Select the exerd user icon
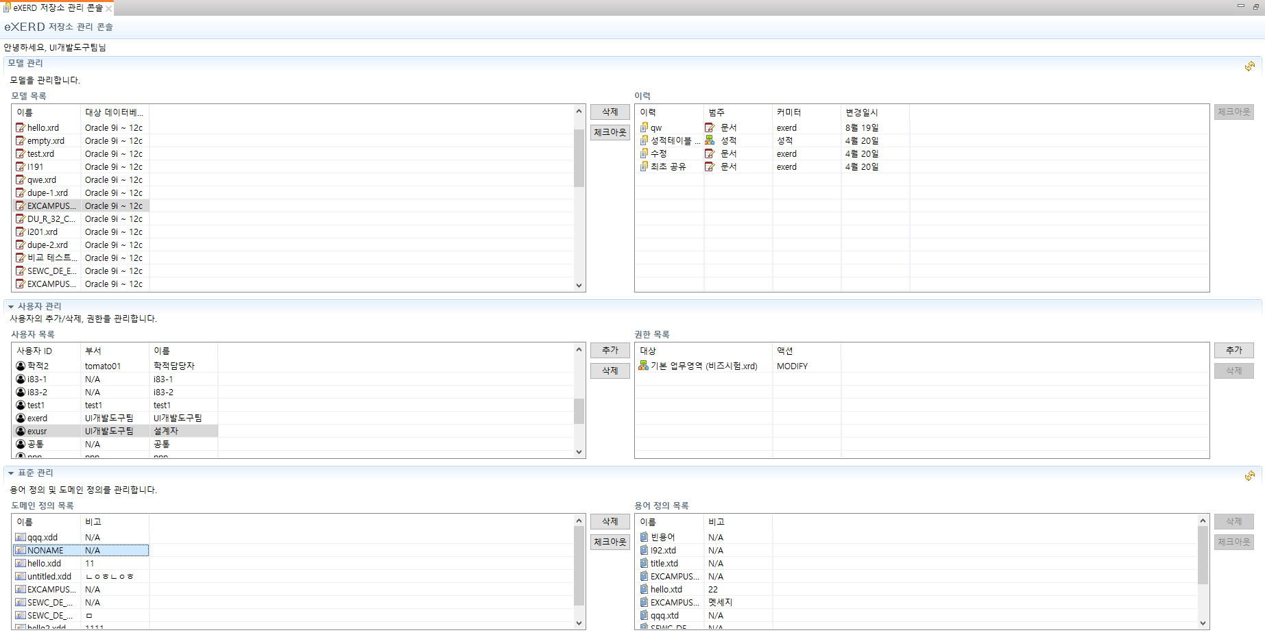Screen dimensions: 1265x637 (x=21, y=418)
